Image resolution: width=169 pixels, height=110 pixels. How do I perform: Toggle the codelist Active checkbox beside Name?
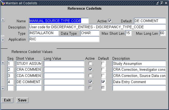pyautogui.click(x=109, y=21)
